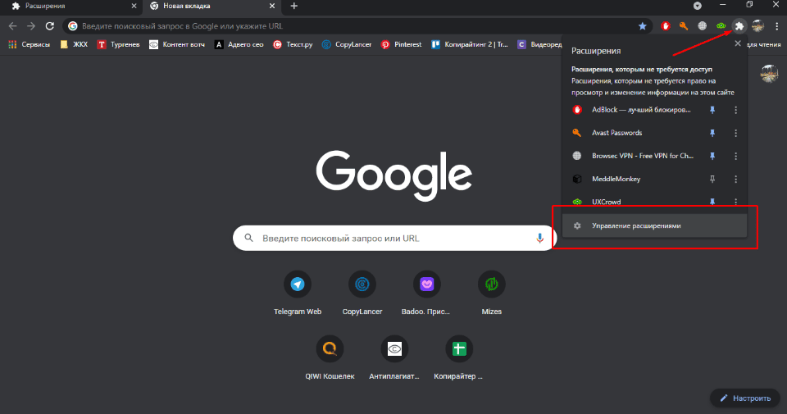The width and height of the screenshot is (787, 414).
Task: Open QIWI Кошелек shortcut tile
Action: pos(330,349)
